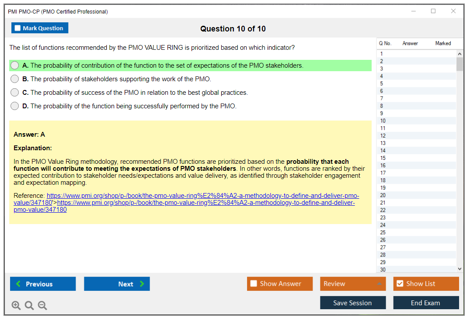Toggle the Show Answer checkbox
Image resolution: width=470 pixels, height=321 pixels.
(x=254, y=284)
